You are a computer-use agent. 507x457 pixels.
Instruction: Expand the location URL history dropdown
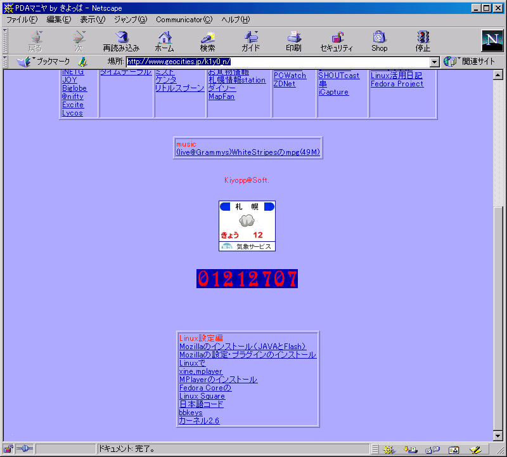pyautogui.click(x=435, y=62)
